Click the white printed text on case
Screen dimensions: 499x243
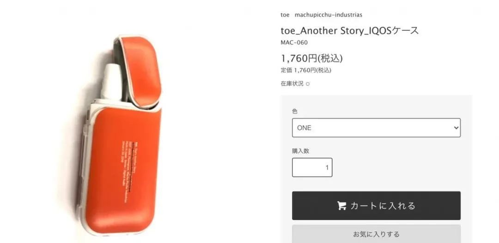128,170
